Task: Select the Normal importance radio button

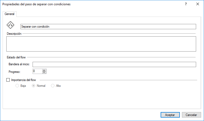Action: tap(33, 86)
